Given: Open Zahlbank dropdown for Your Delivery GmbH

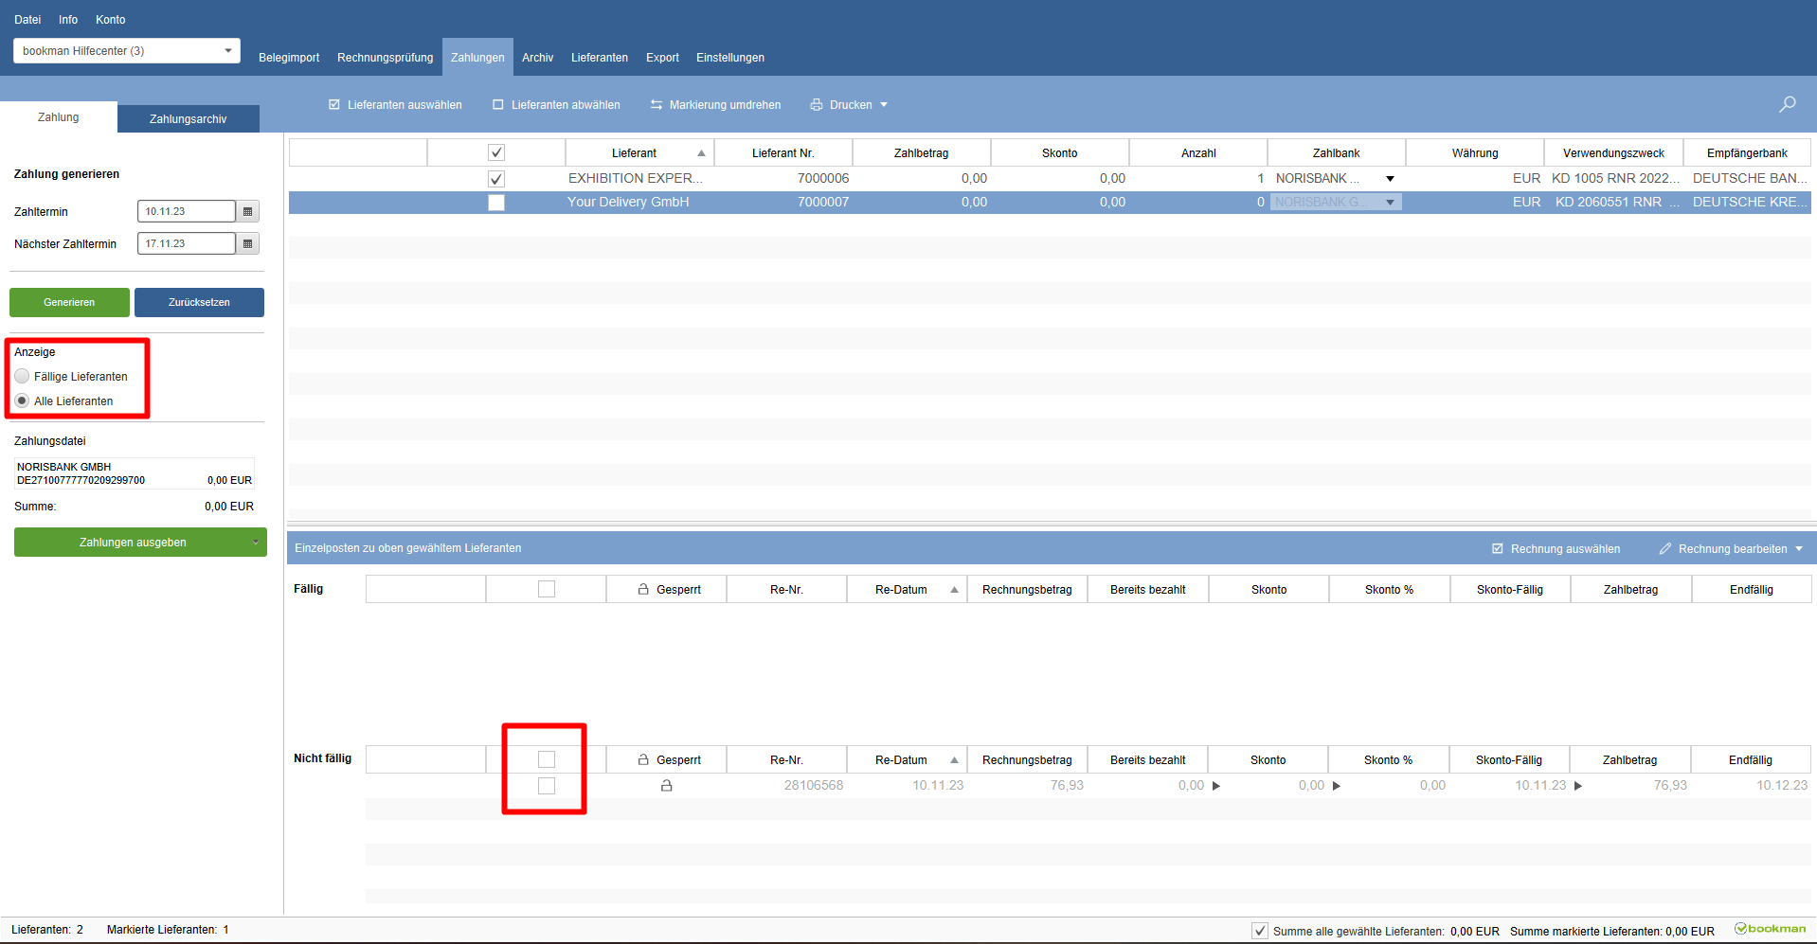Looking at the screenshot, I should pyautogui.click(x=1390, y=202).
